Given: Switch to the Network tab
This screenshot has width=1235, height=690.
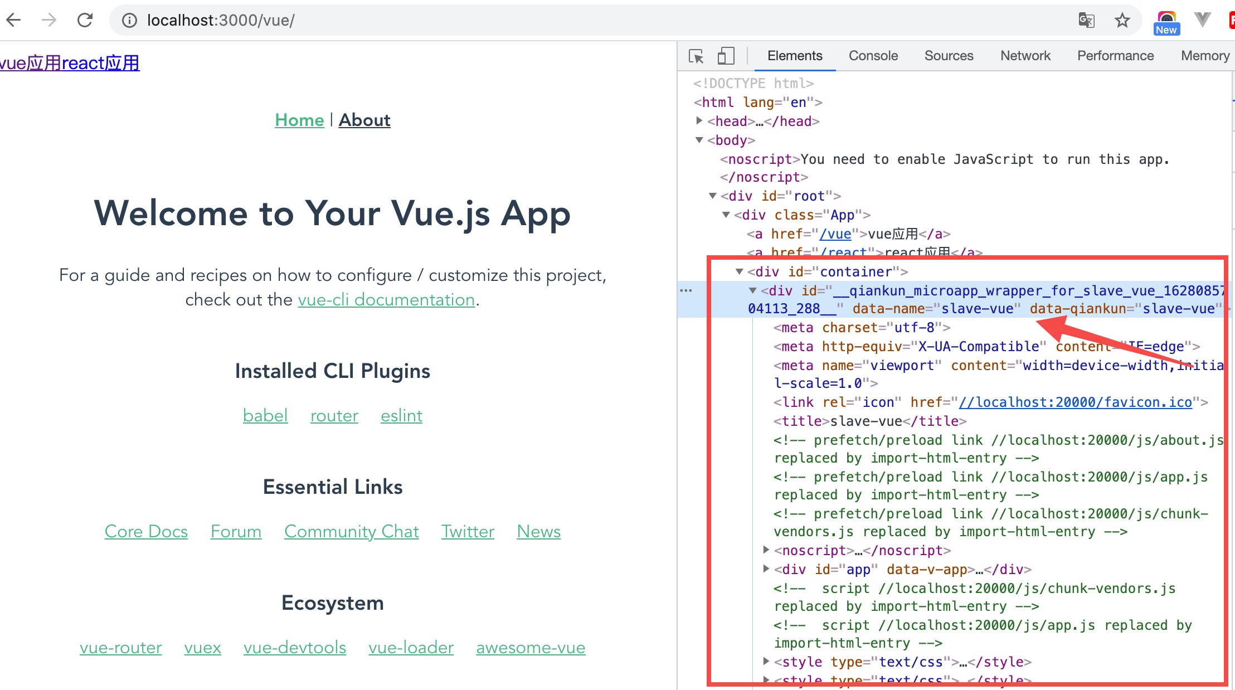Looking at the screenshot, I should [x=1025, y=56].
